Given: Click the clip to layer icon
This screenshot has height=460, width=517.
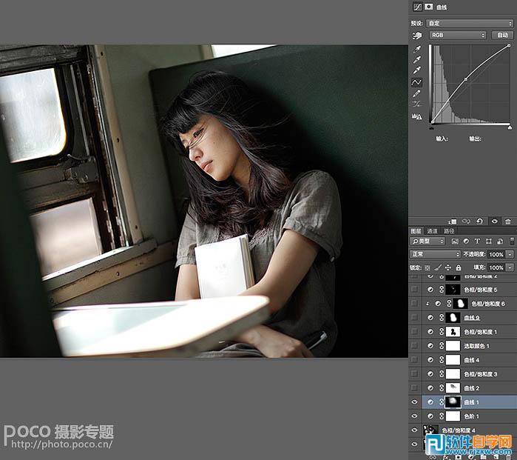Looking at the screenshot, I should (453, 221).
